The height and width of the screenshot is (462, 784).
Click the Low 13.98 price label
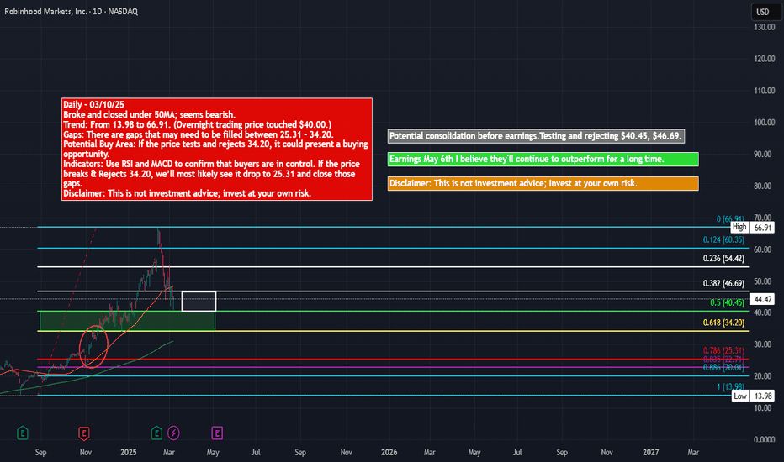(x=753, y=396)
